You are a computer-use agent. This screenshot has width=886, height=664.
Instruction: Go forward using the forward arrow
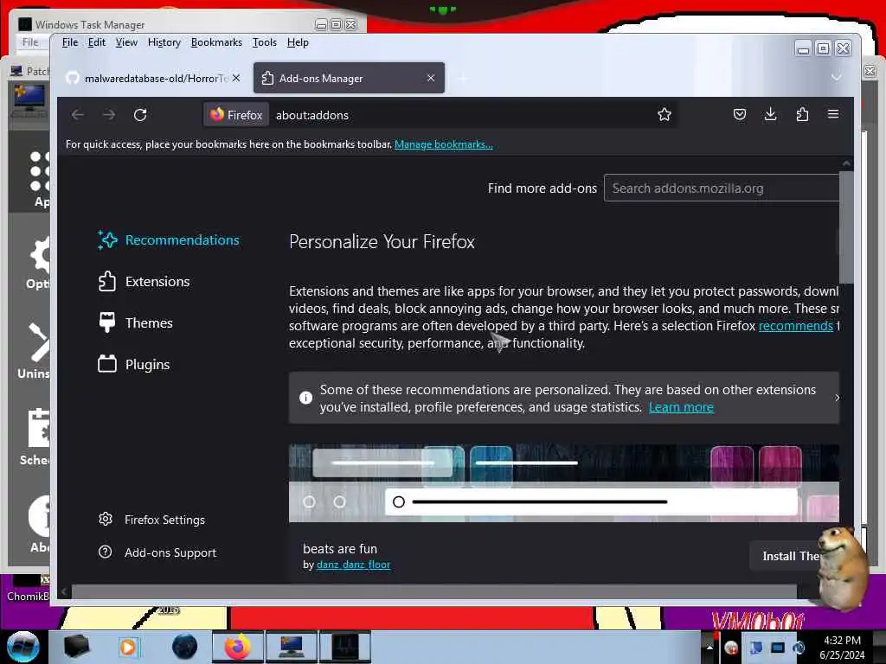click(109, 115)
